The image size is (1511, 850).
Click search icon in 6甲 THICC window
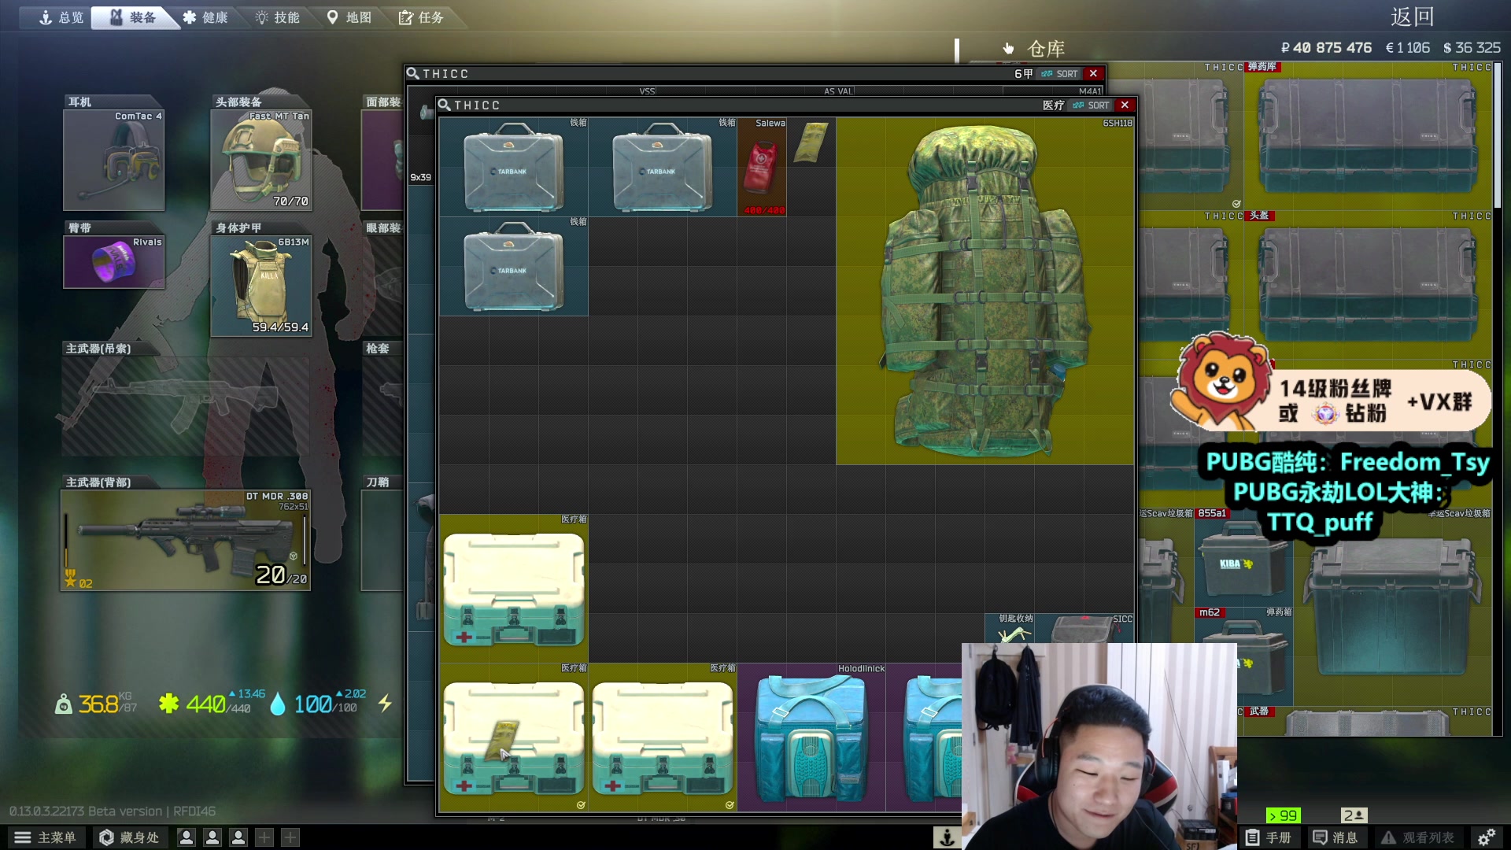[412, 73]
